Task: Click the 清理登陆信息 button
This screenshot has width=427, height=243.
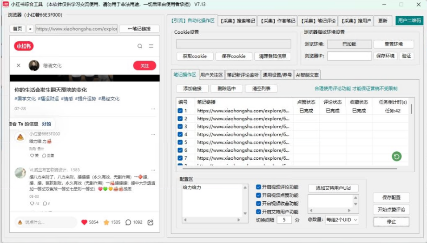Action: (x=272, y=56)
